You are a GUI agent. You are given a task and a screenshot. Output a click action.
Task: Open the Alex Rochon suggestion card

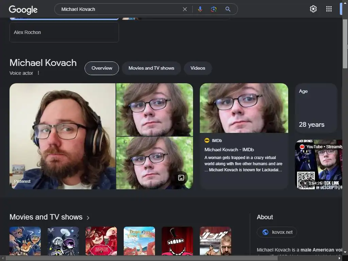(64, 32)
